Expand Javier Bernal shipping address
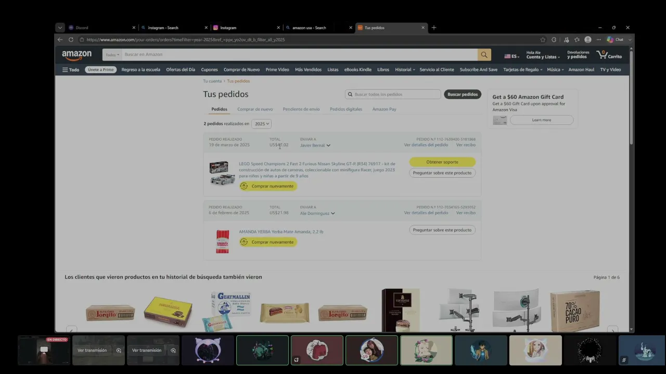The image size is (666, 374). [315, 145]
